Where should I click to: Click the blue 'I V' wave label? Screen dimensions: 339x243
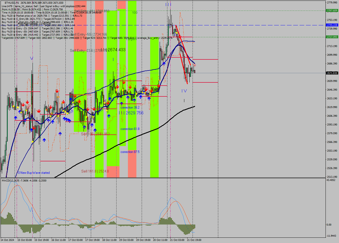tap(184, 91)
